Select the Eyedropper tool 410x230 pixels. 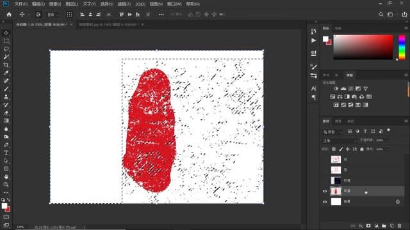click(6, 73)
